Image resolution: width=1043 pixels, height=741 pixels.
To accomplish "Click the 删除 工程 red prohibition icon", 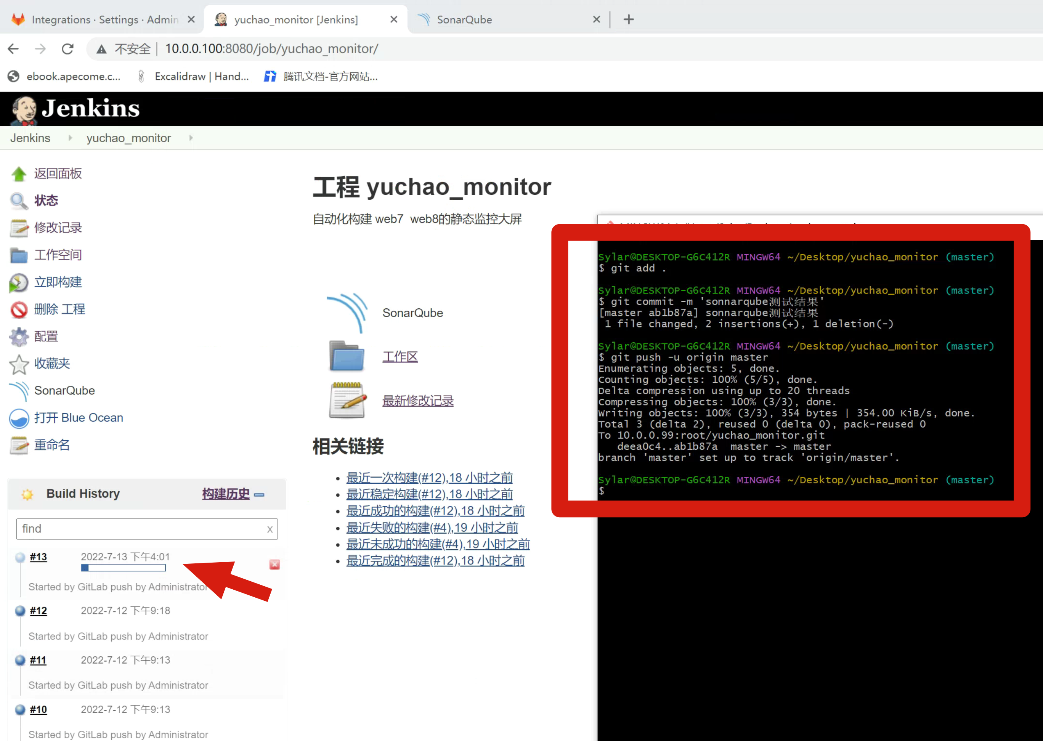I will 19,310.
